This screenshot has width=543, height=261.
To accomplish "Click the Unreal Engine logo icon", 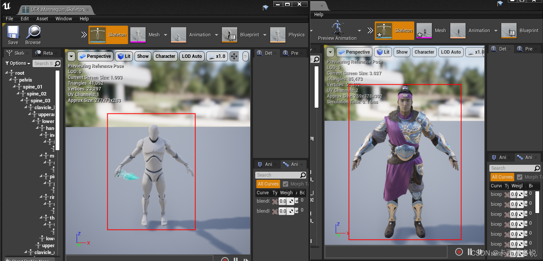I will coord(7,6).
